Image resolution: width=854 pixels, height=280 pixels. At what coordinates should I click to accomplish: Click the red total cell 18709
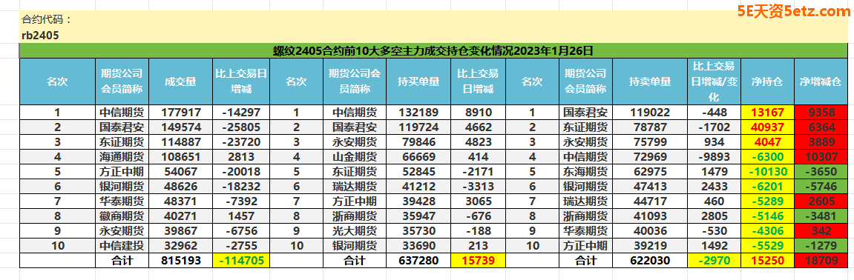(x=820, y=261)
